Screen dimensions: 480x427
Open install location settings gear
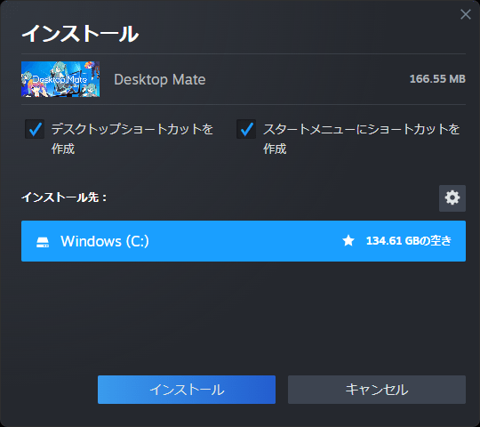click(452, 198)
